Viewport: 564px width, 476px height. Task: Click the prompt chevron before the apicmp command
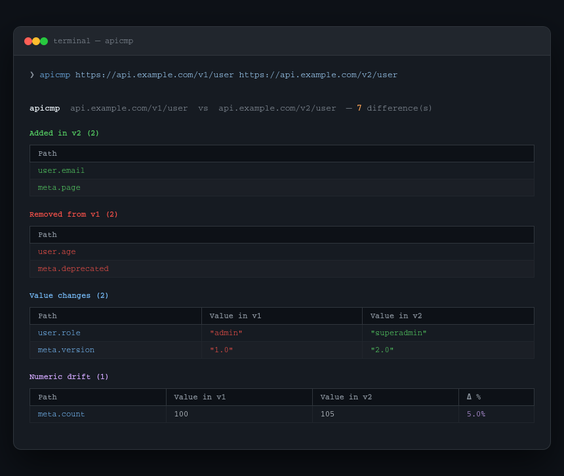click(32, 75)
